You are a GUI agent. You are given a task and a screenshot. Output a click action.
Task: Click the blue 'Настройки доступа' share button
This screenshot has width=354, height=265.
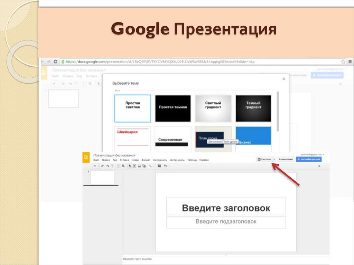(x=309, y=159)
